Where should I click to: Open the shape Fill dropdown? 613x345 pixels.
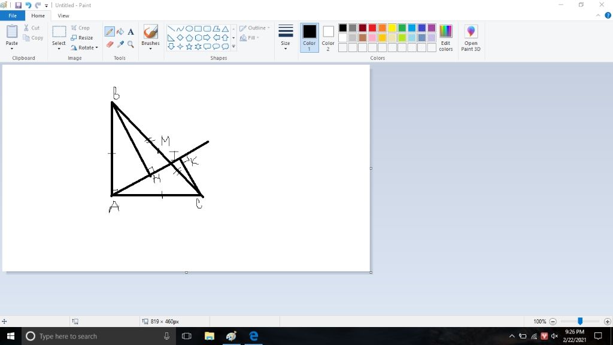(250, 38)
